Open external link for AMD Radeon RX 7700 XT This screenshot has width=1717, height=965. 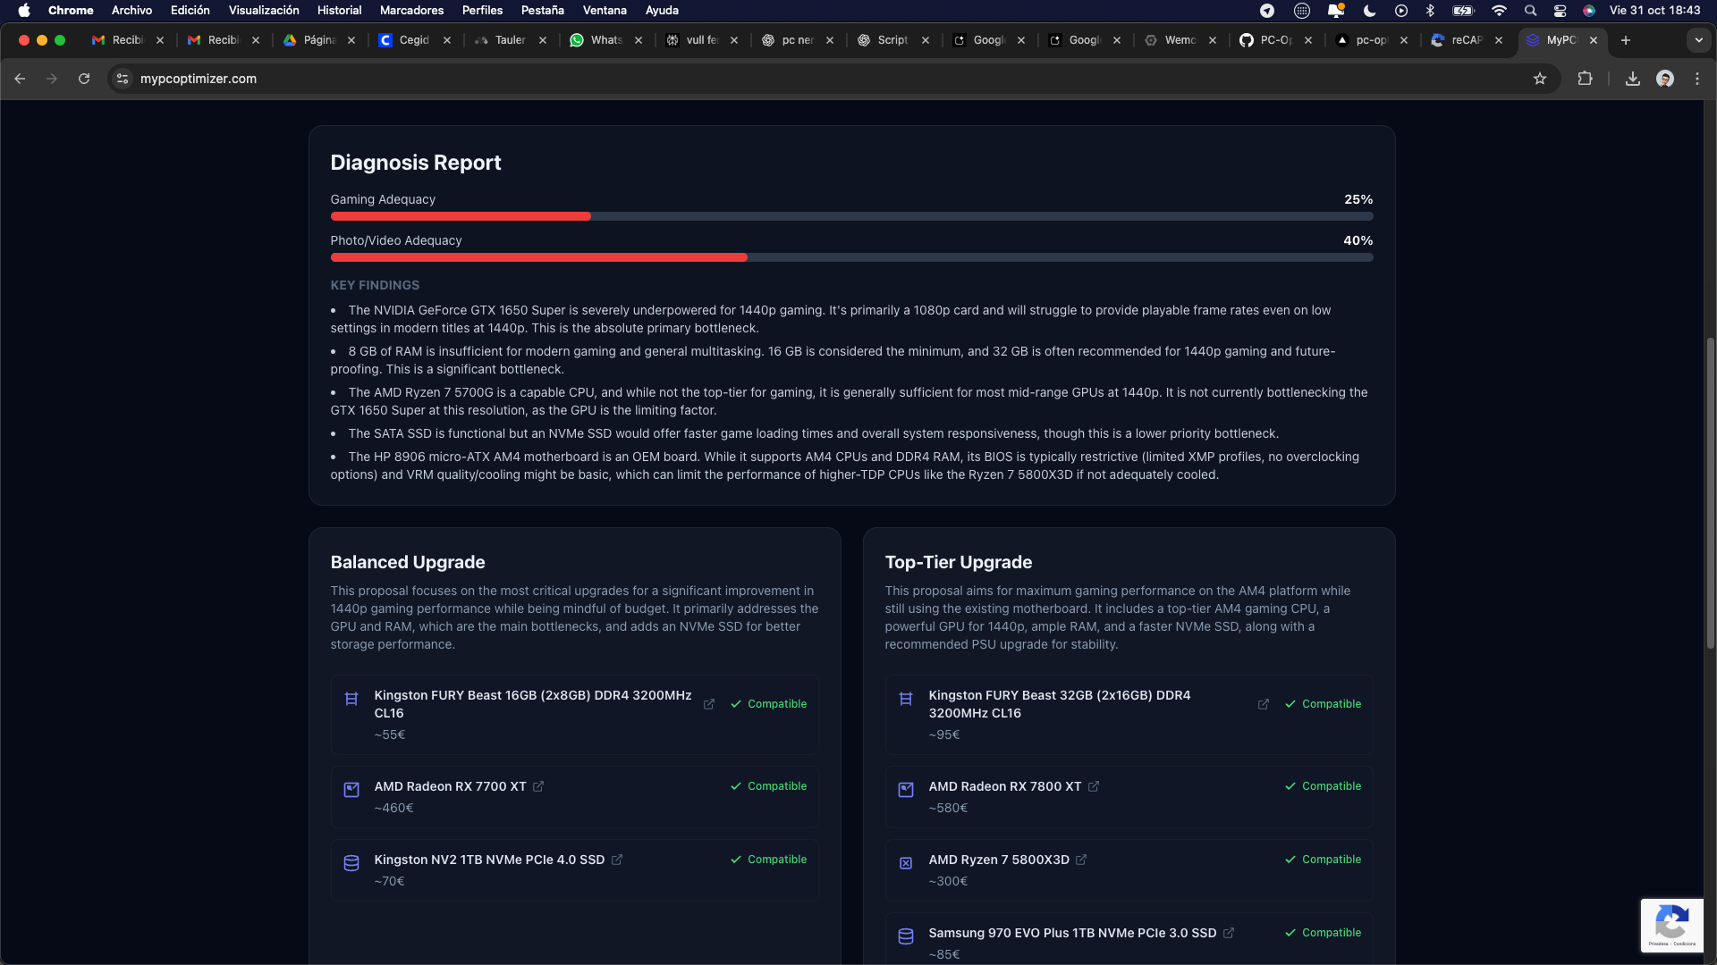tap(537, 787)
